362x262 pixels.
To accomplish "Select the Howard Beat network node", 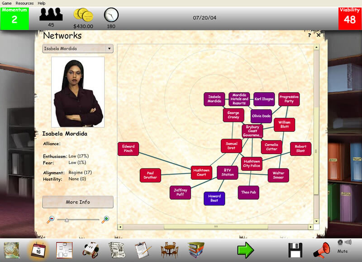I will click(x=214, y=198).
